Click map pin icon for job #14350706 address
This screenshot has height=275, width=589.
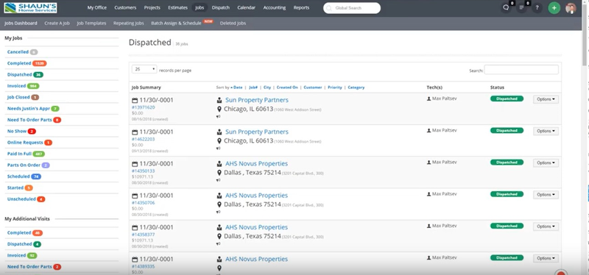tap(219, 205)
